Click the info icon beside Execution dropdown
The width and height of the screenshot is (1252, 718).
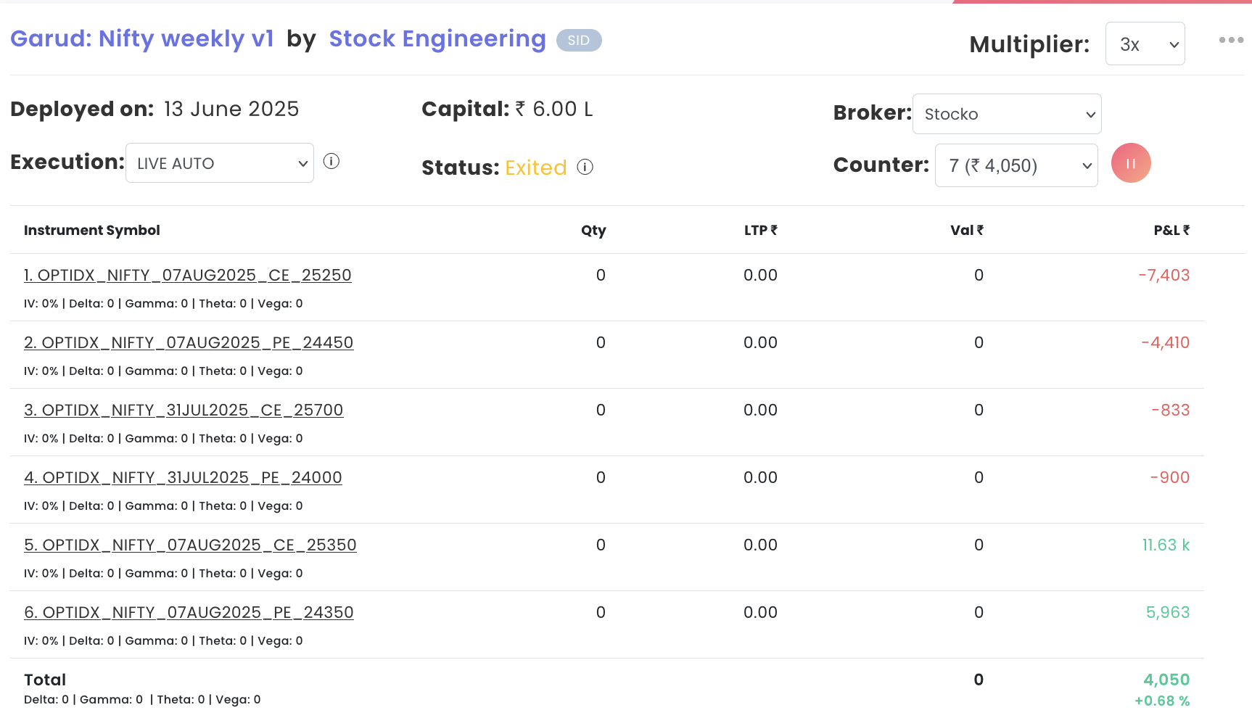pyautogui.click(x=331, y=162)
